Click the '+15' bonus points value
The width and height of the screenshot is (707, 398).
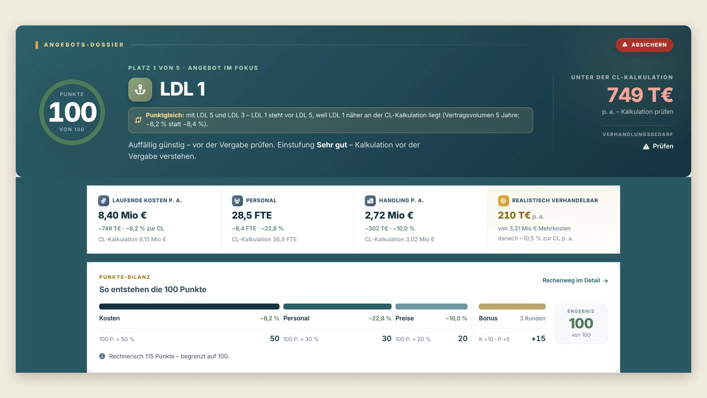click(538, 338)
